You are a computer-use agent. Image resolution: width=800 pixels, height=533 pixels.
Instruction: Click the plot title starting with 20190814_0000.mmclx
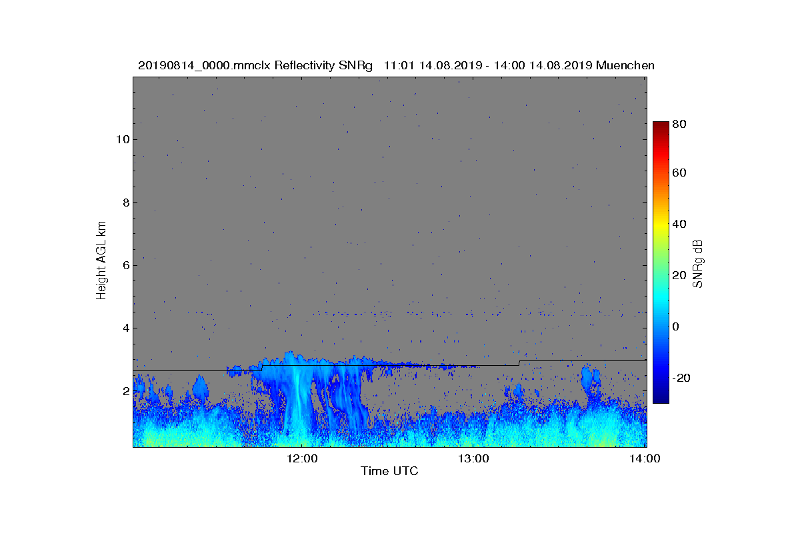tap(396, 65)
